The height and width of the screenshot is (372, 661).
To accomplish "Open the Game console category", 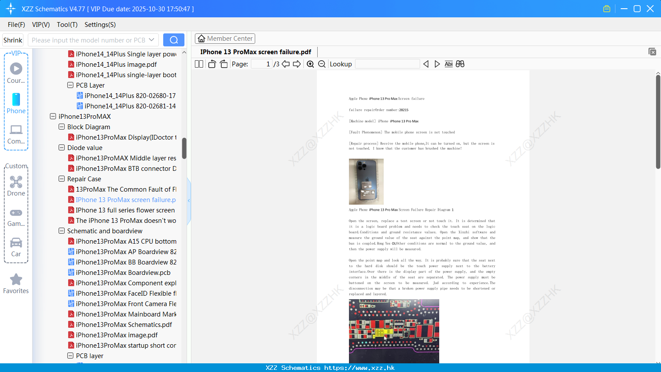I will pos(16,217).
